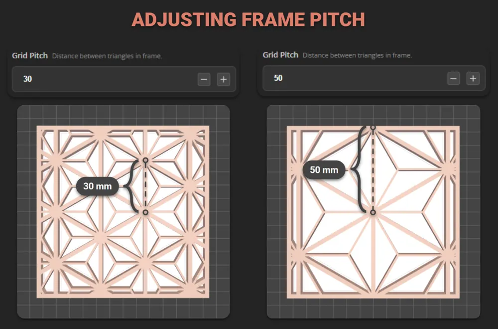Select the 50 mm pitch frame preview
The height and width of the screenshot is (329, 498).
373,212
